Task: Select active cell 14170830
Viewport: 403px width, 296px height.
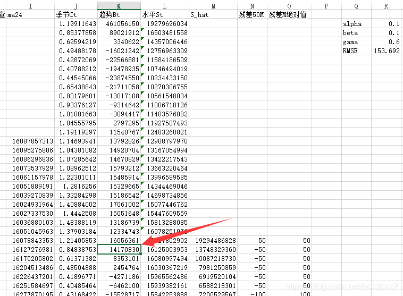Action: pos(119,249)
